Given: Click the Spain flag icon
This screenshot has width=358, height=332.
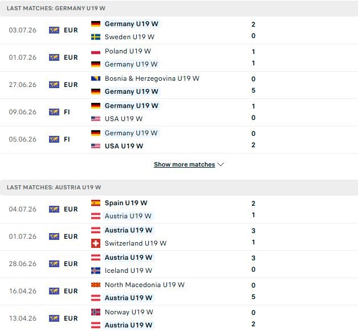Looking at the screenshot, I should point(96,203).
